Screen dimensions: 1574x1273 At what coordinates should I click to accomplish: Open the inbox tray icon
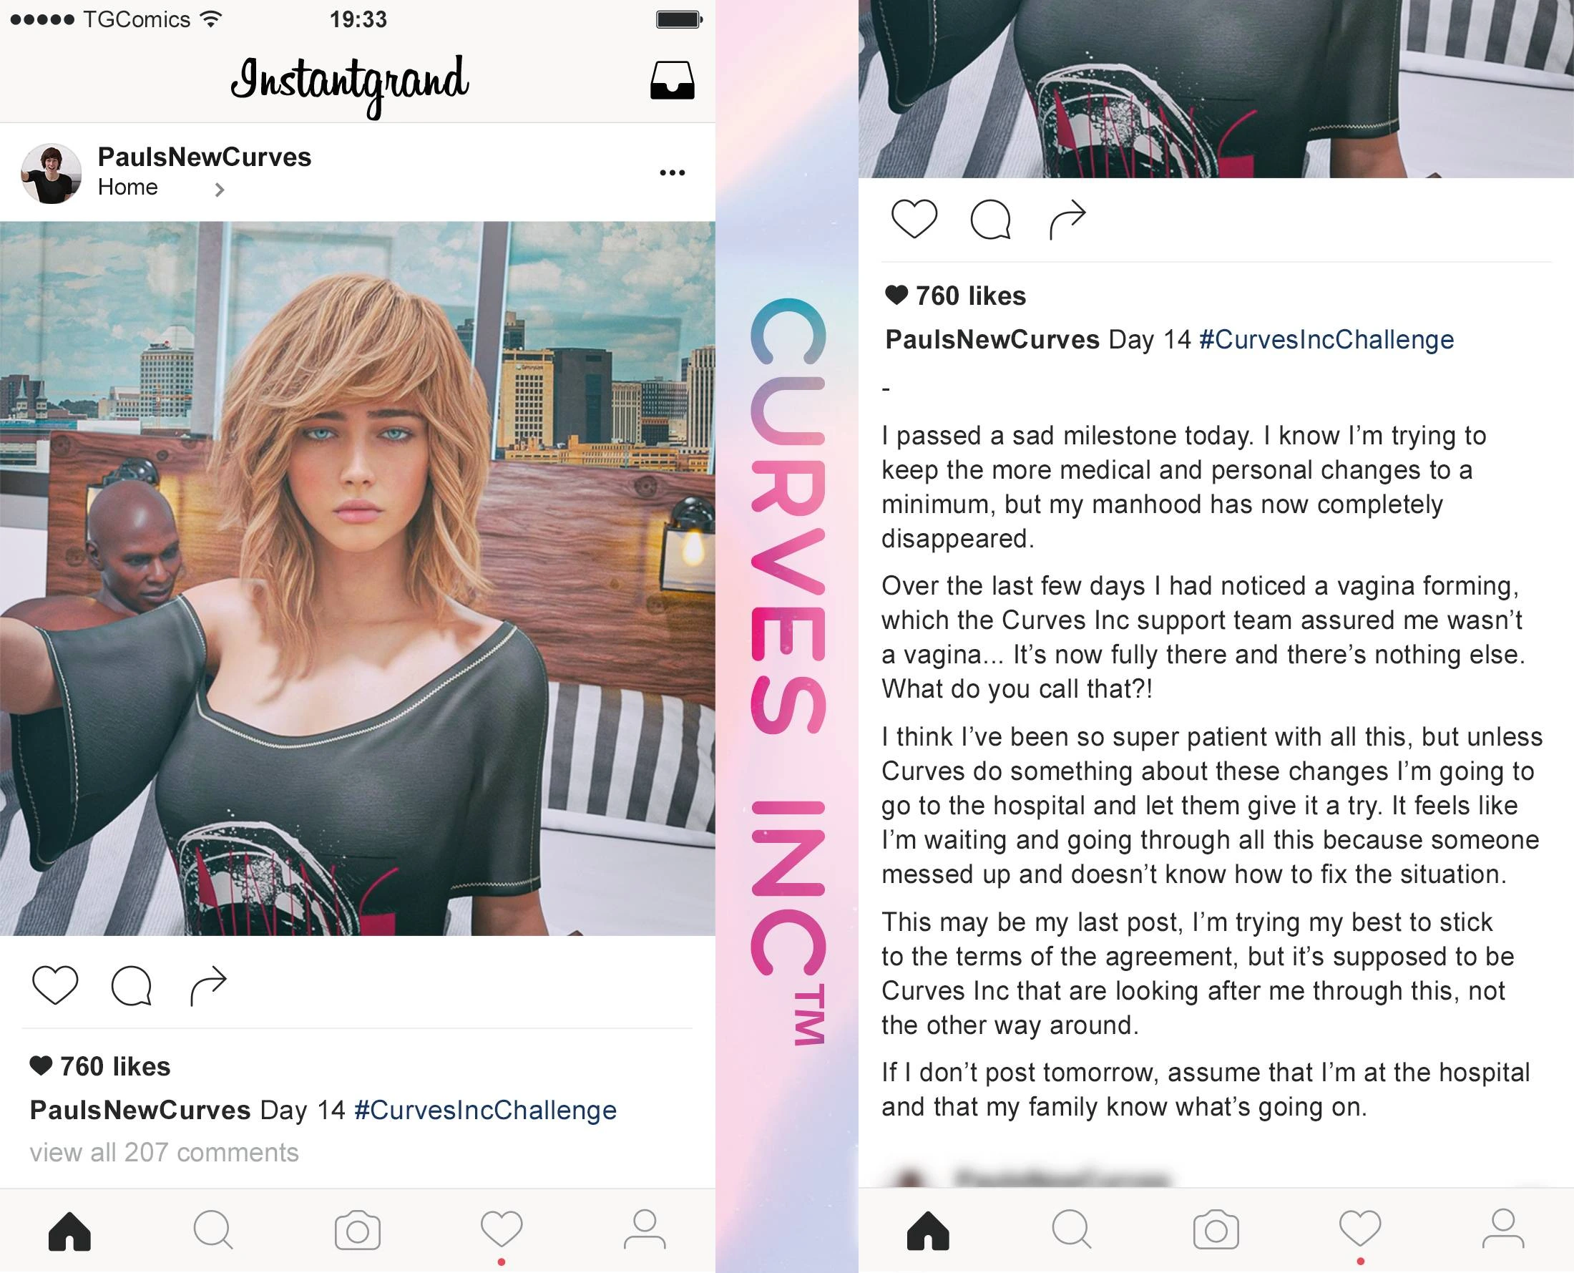672,80
